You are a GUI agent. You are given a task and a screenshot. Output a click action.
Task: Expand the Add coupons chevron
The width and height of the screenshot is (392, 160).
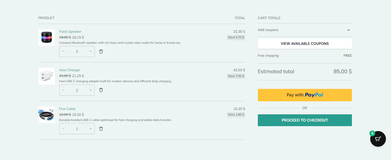349,30
